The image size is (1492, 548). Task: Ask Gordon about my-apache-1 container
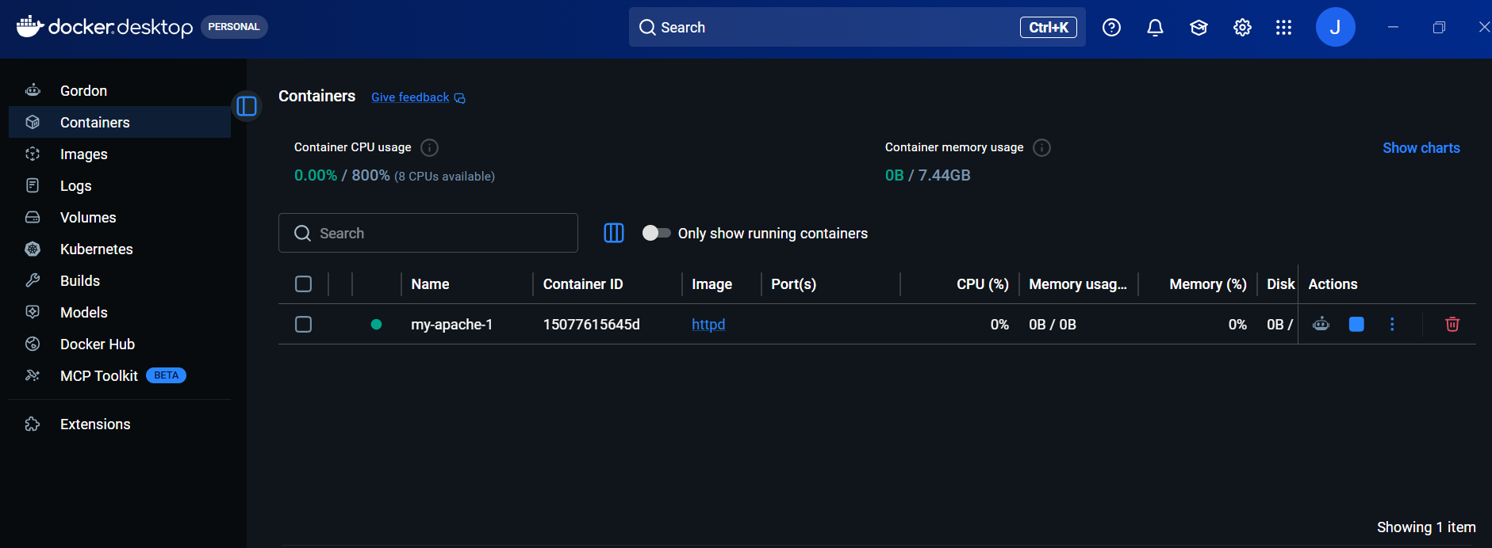point(1321,324)
